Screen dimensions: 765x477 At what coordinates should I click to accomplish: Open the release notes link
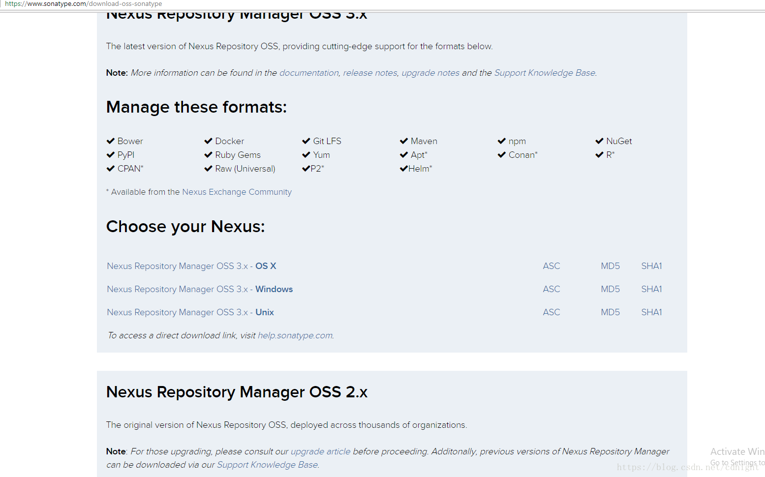tap(370, 73)
